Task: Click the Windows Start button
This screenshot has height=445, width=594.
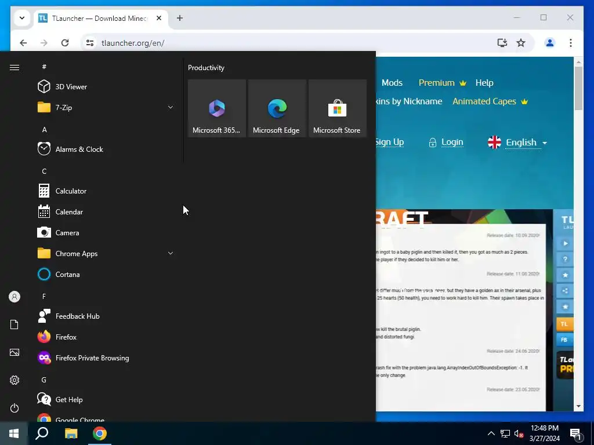Action: pyautogui.click(x=14, y=433)
